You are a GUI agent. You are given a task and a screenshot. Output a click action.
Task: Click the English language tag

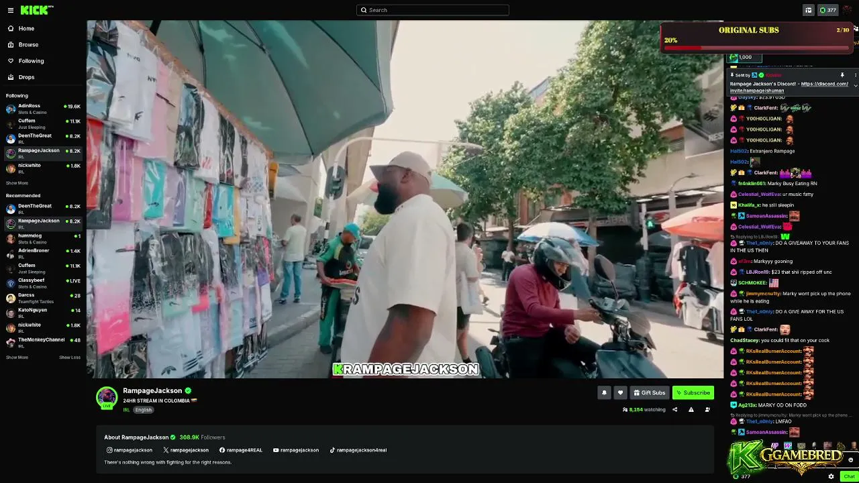[x=144, y=410]
